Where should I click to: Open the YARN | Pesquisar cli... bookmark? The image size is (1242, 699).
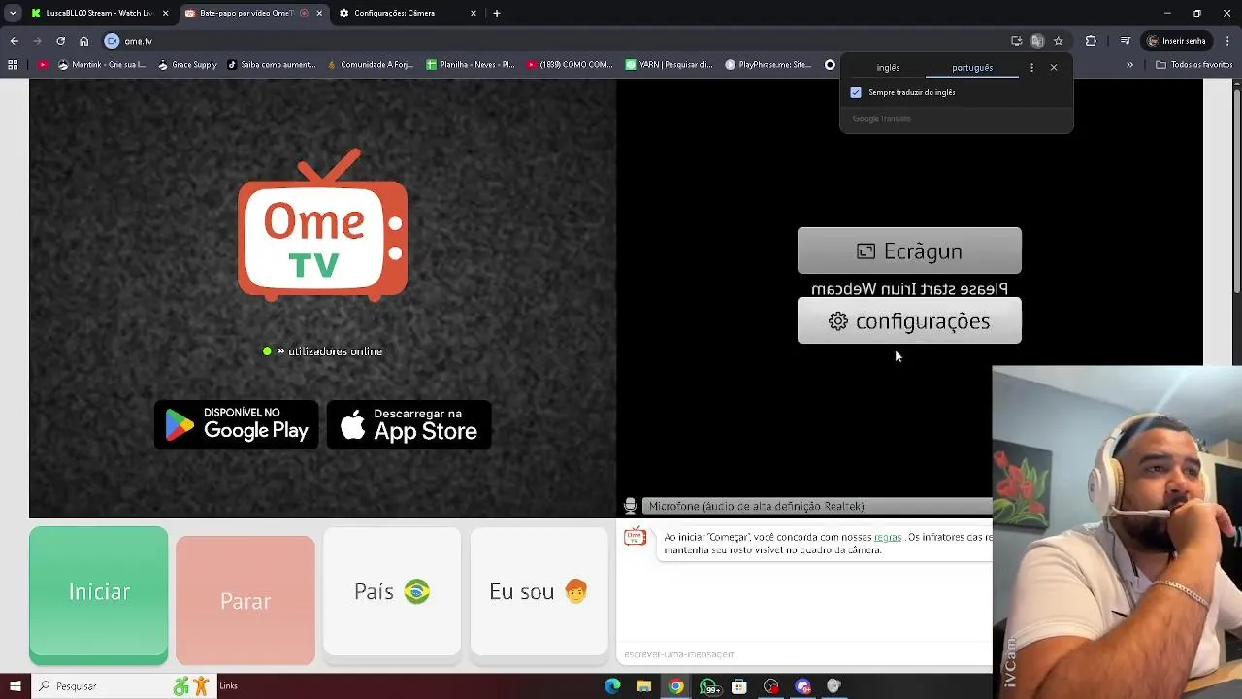click(670, 65)
